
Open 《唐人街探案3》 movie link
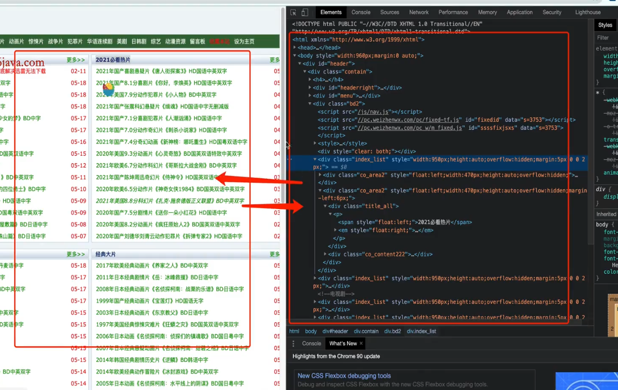coord(161,71)
